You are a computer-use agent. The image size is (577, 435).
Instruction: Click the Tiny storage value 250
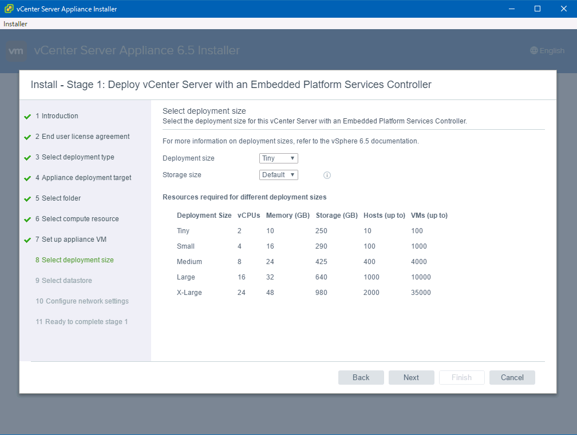pyautogui.click(x=321, y=231)
